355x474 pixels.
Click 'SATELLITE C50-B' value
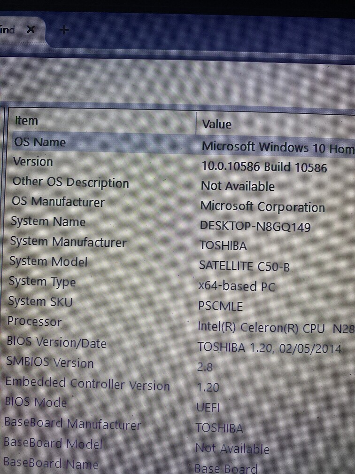coord(244,266)
